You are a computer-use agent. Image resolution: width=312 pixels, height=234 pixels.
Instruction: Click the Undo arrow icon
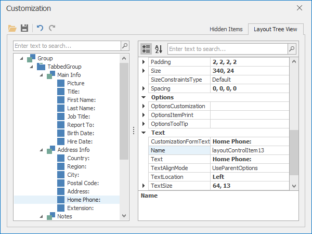click(x=40, y=28)
